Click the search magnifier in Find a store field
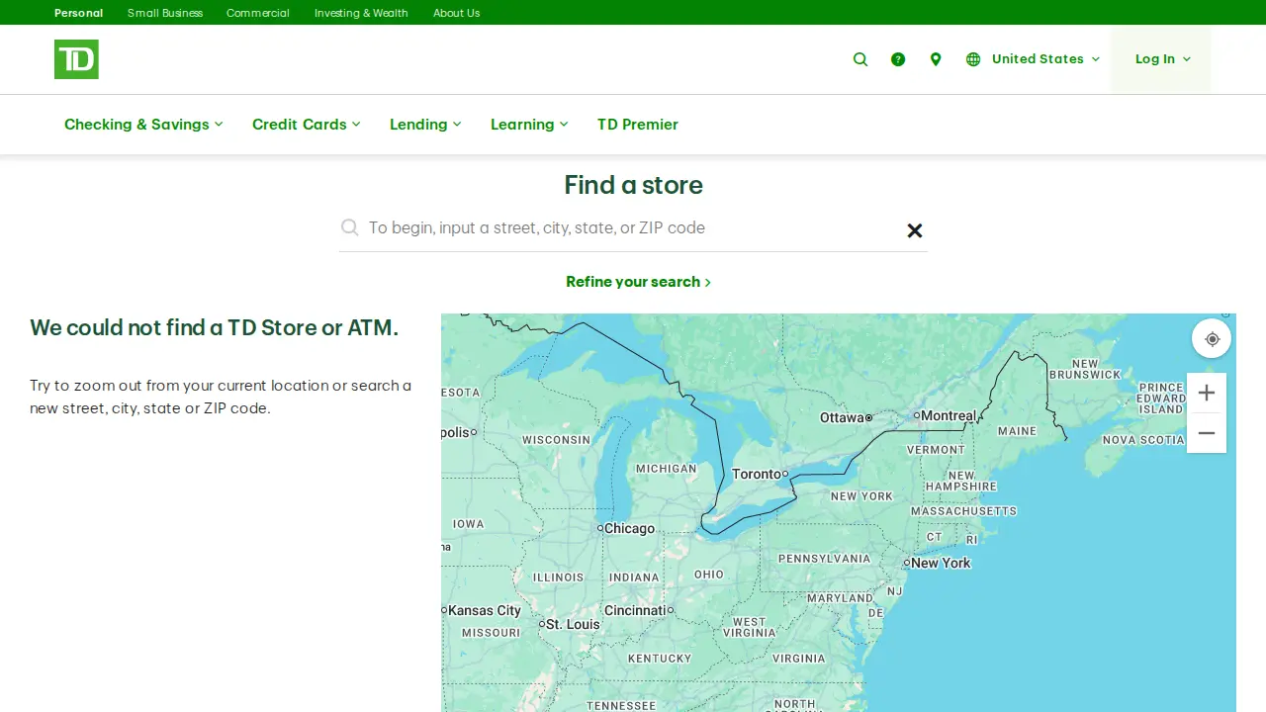Image resolution: width=1266 pixels, height=712 pixels. tap(349, 227)
